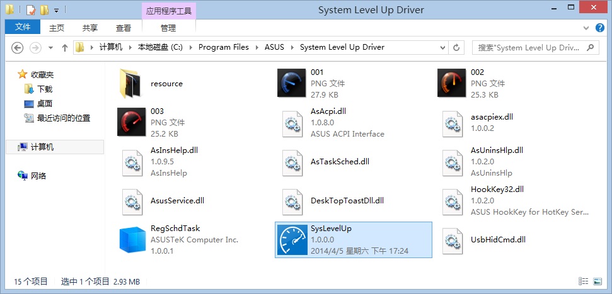Click the resource folder name

click(166, 84)
